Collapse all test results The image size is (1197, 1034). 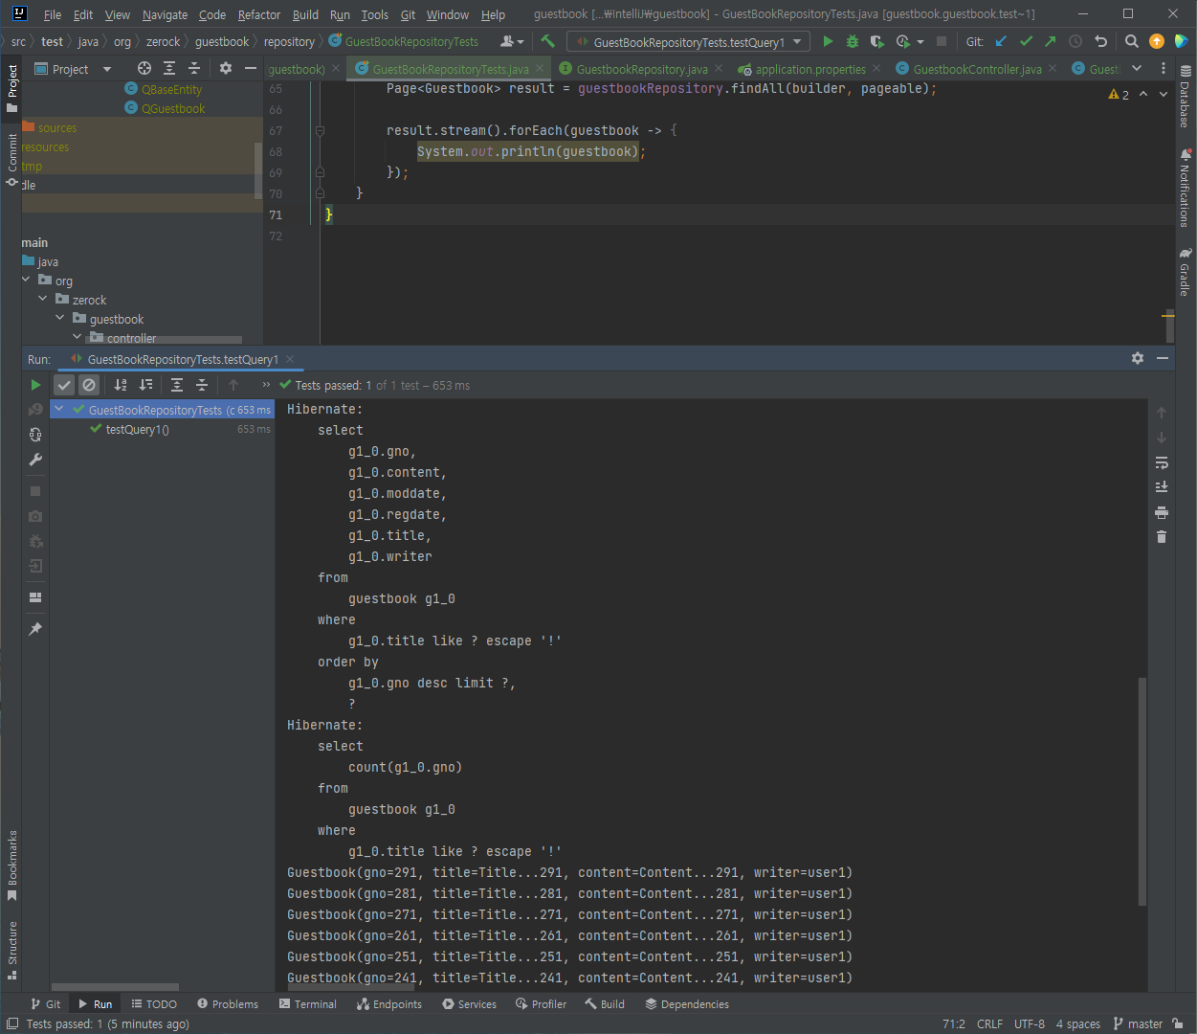pyautogui.click(x=202, y=385)
